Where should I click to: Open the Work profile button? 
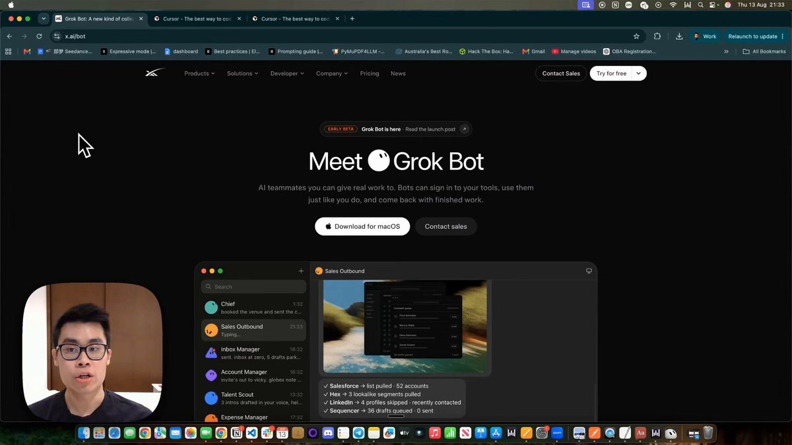click(x=705, y=36)
